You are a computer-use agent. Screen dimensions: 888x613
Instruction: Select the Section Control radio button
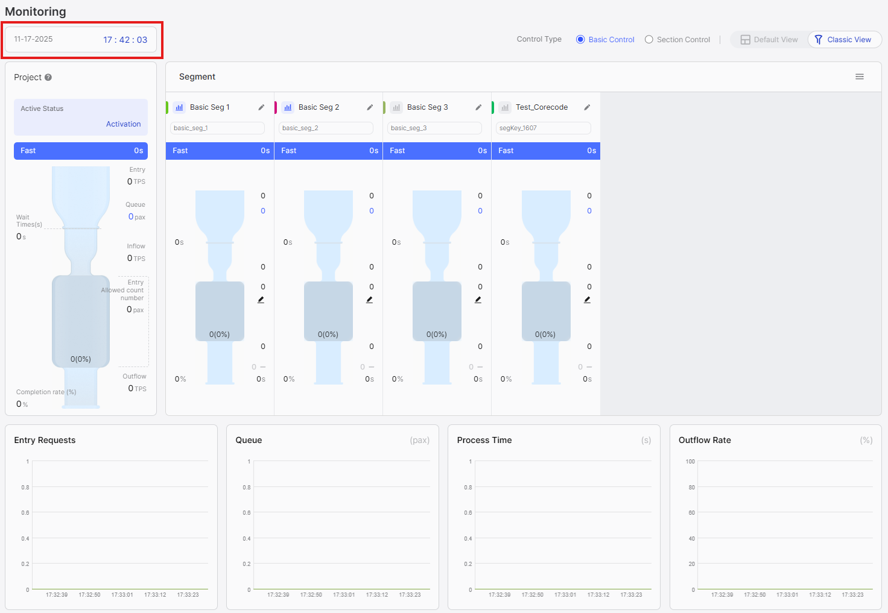tap(649, 40)
